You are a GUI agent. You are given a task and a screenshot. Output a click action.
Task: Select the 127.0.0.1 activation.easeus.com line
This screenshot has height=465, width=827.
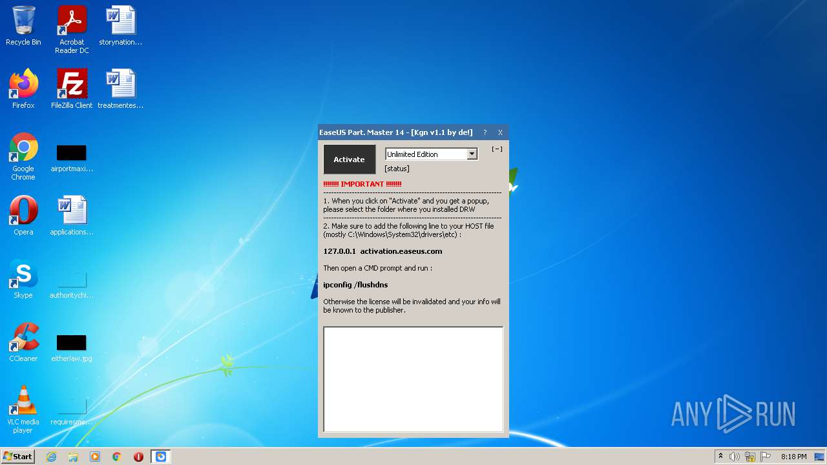click(382, 251)
